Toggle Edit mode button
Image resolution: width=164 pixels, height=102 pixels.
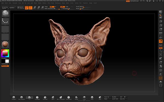(x=27, y=8)
